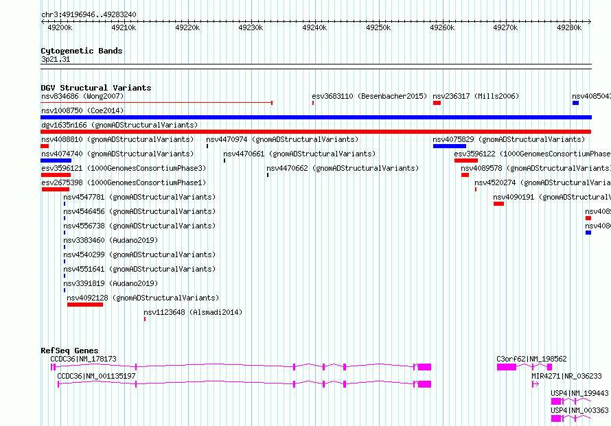Select the blue nsv4074740 variant bar
The image size is (611, 426).
click(x=56, y=161)
